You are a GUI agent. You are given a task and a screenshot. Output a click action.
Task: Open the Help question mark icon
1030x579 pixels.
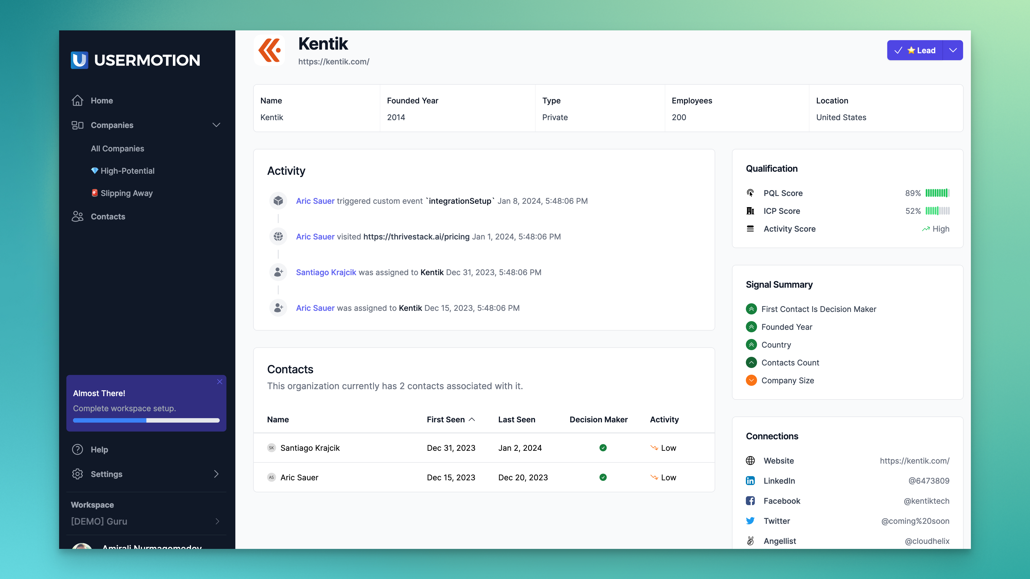tap(77, 449)
